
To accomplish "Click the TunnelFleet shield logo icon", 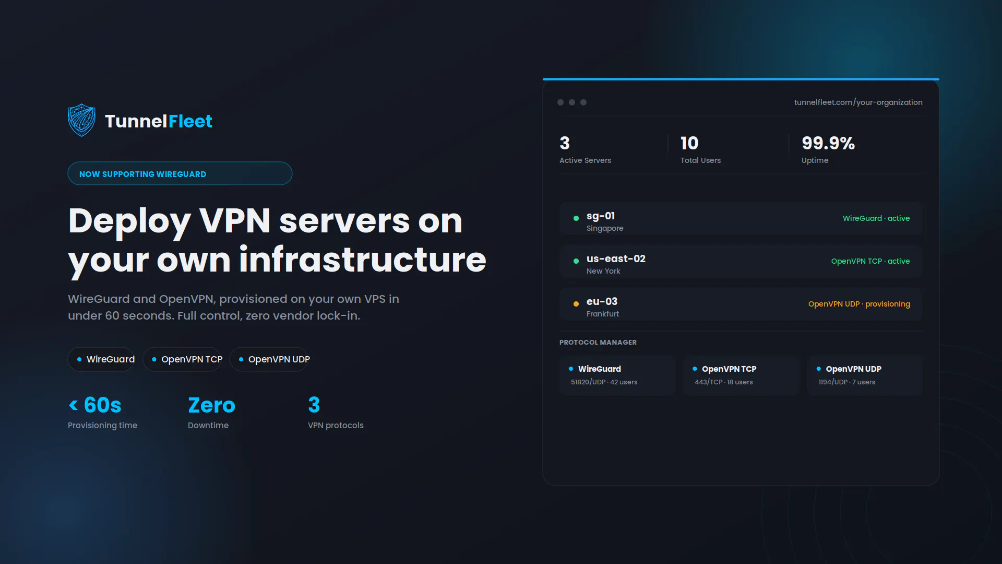I will click(x=81, y=120).
